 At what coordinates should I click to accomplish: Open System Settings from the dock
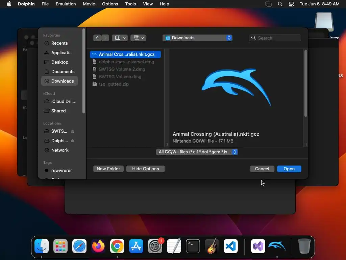click(x=155, y=246)
